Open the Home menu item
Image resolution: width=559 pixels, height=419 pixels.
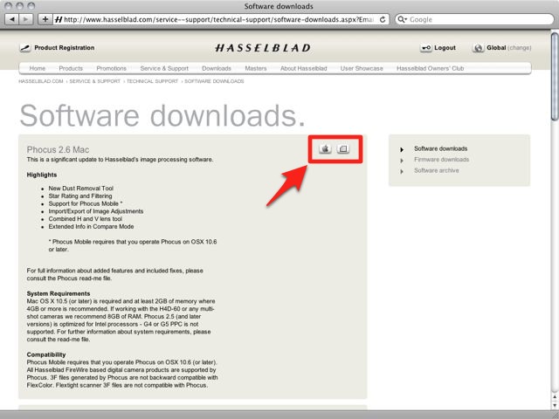coord(38,68)
